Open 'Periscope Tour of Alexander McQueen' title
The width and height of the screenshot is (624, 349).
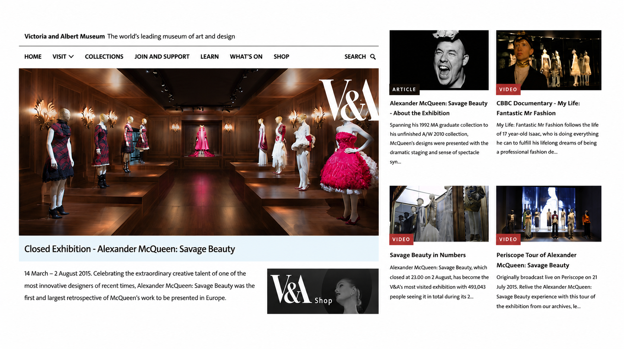(536, 260)
